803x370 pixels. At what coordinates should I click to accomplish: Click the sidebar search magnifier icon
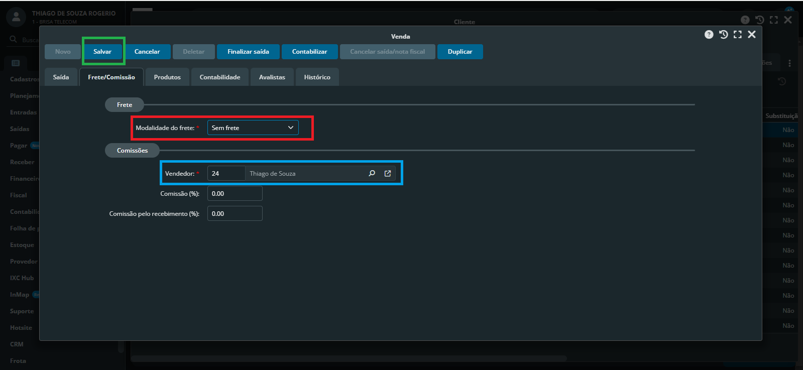click(x=14, y=39)
